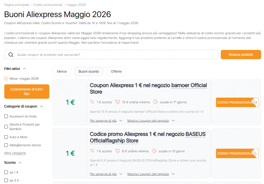The width and height of the screenshot is (264, 184).
Task: Click the clock icon showing 71 giorni expiry
Action: point(155,102)
